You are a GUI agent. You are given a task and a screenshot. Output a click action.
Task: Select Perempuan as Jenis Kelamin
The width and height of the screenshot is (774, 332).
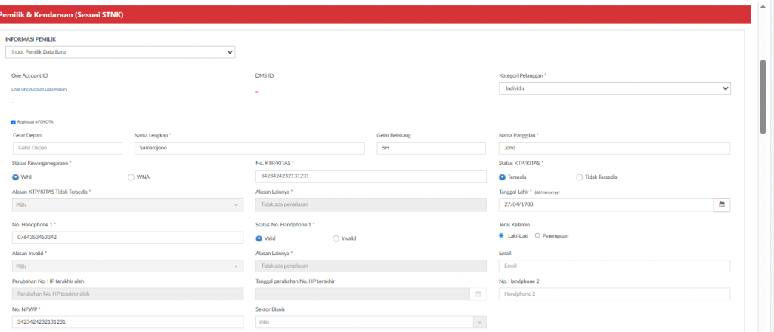pyautogui.click(x=537, y=235)
